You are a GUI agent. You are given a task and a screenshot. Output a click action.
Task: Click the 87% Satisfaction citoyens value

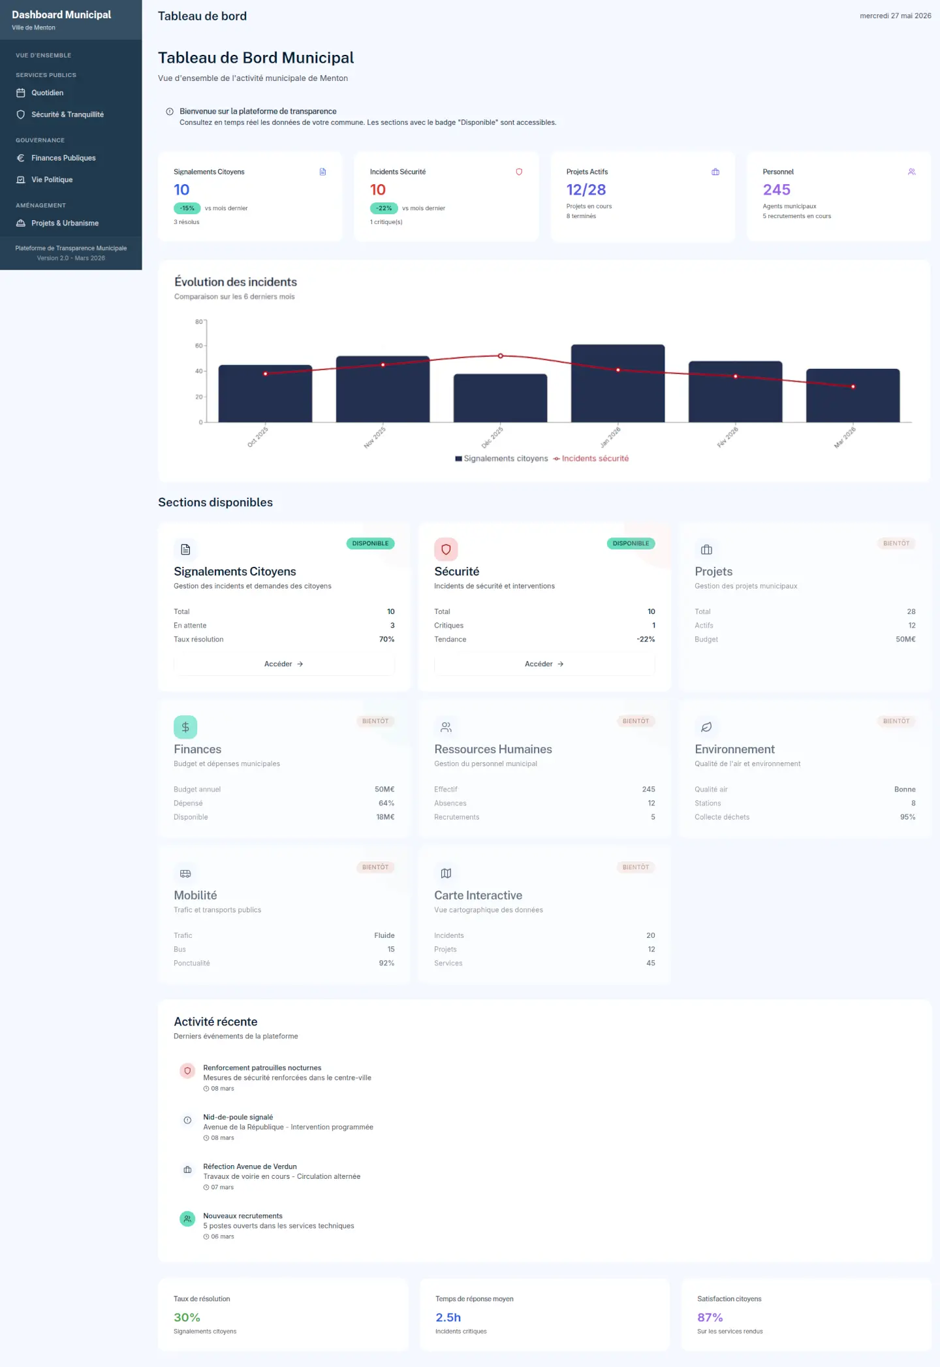point(710,1318)
